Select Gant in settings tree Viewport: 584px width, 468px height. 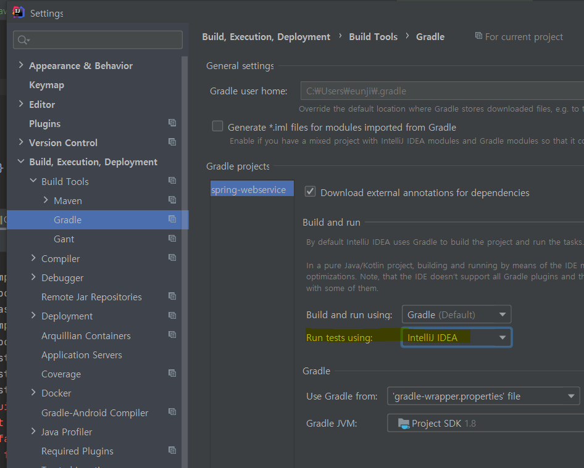click(x=64, y=239)
